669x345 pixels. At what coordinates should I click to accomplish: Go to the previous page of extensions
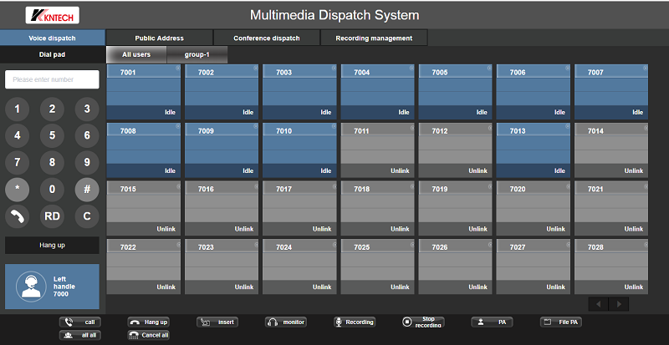pyautogui.click(x=599, y=304)
